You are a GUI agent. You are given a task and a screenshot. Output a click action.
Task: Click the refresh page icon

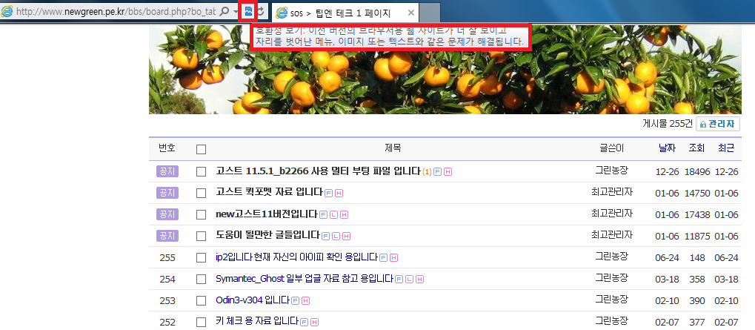261,12
